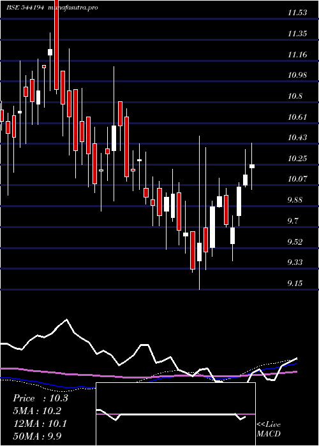319x446 pixels.
Task: Click the 9.7 price level label
Action: point(295,220)
